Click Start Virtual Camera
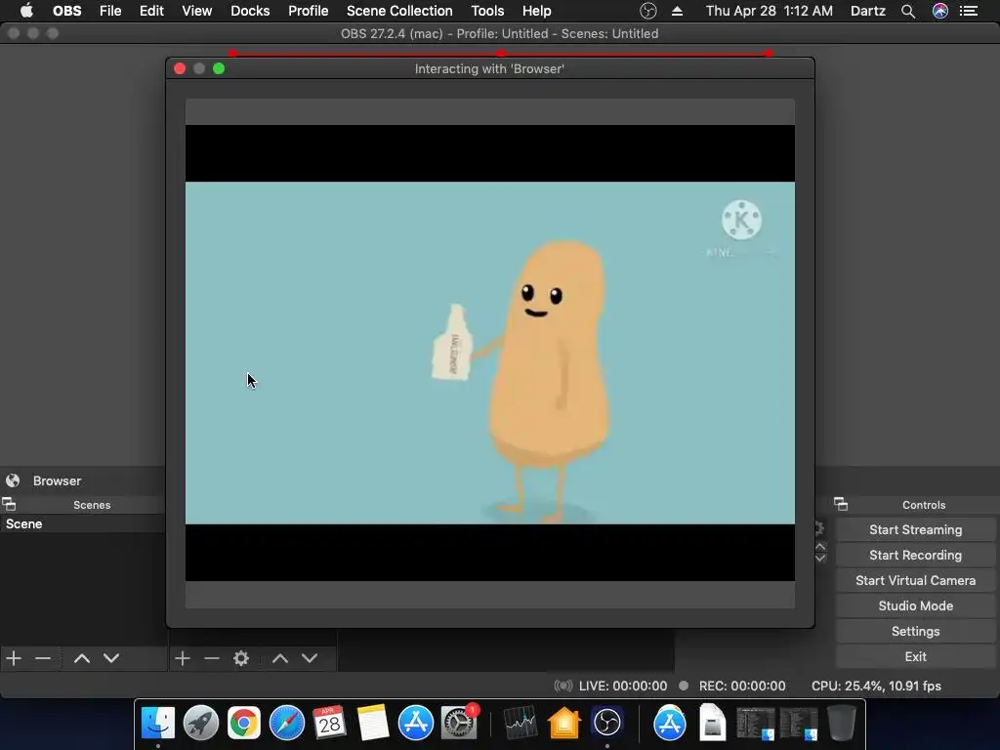Screen dimensions: 1000x750 coord(915,581)
